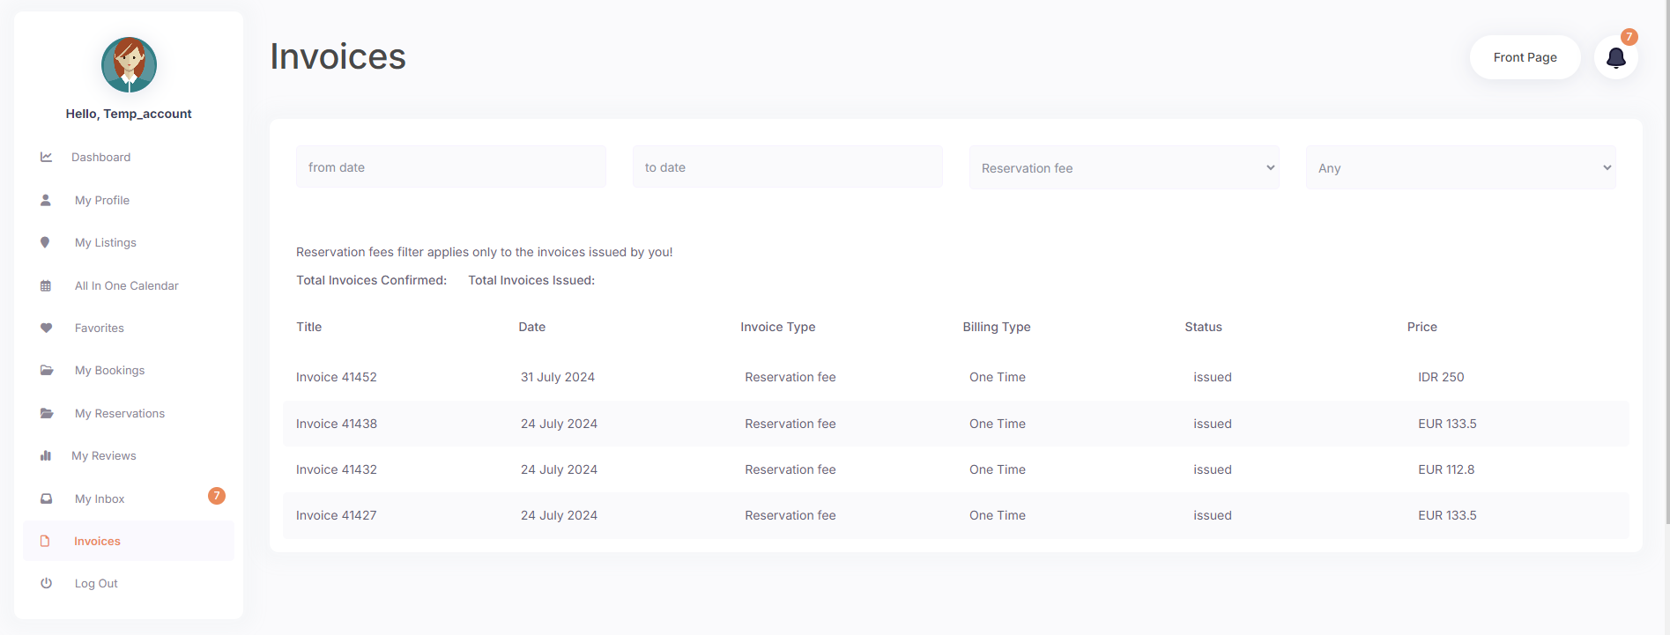Click the Dashboard chart icon

46,157
